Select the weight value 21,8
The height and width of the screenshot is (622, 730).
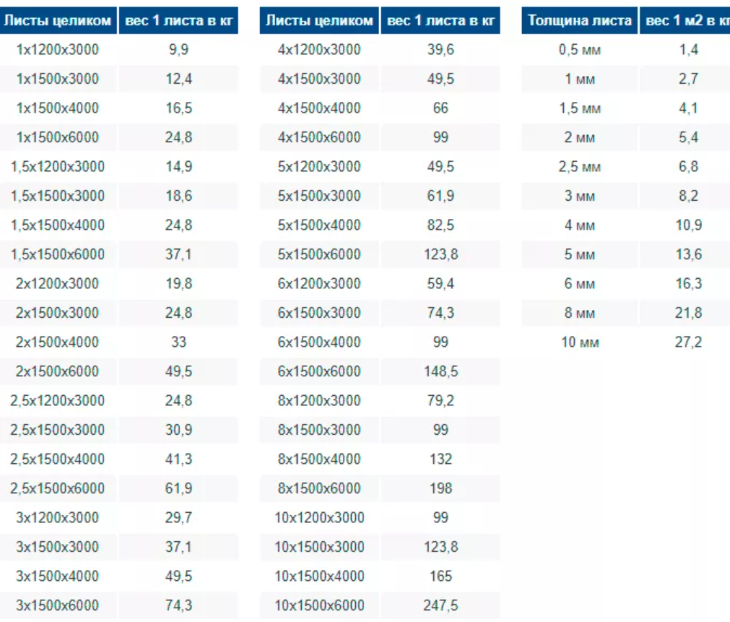coord(687,313)
